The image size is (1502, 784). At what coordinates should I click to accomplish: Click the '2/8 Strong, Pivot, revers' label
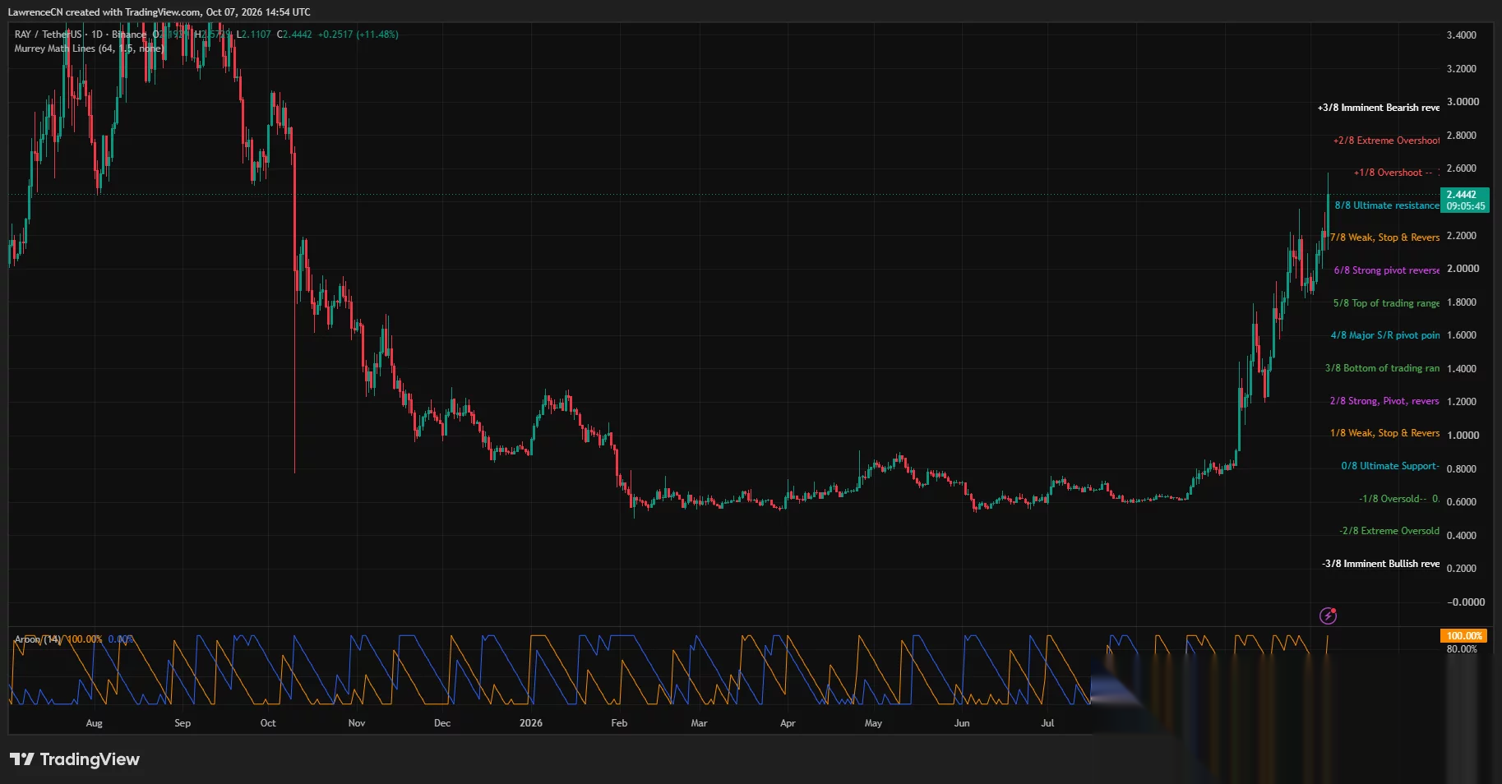click(x=1384, y=401)
